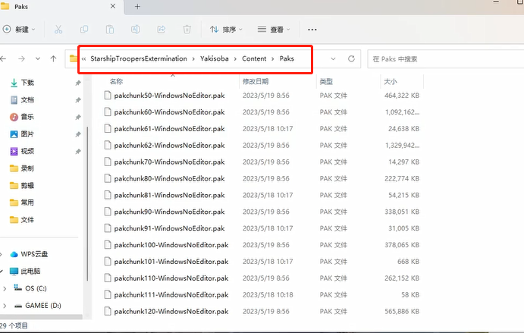Open a new tab with the plus button
Image resolution: width=524 pixels, height=333 pixels.
137,6
